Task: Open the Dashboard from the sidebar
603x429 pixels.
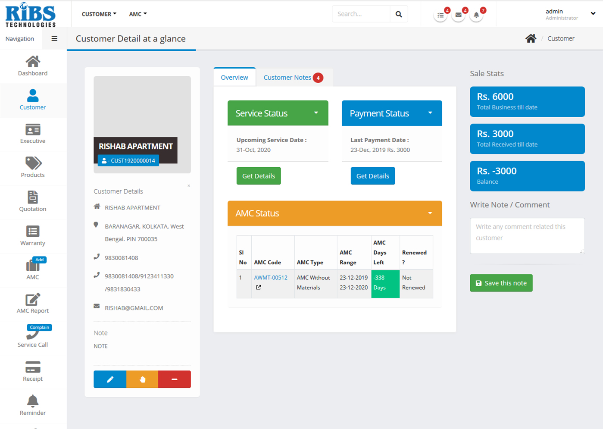Action: click(33, 66)
